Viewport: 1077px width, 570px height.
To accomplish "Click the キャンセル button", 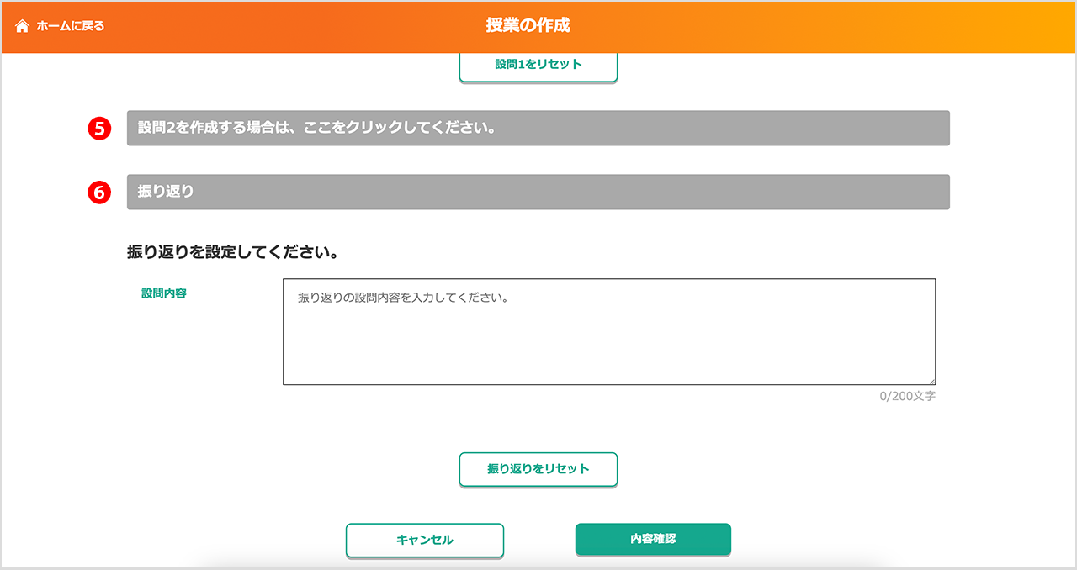I will tap(424, 540).
